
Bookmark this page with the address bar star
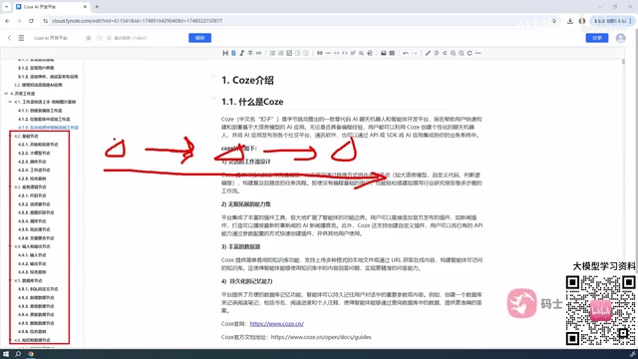(554, 21)
